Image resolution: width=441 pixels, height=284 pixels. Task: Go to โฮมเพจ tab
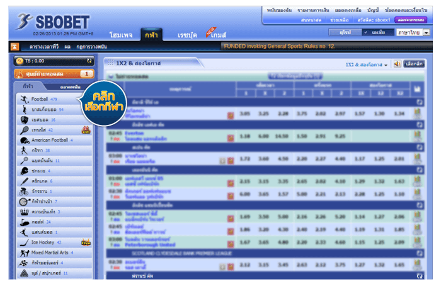(x=121, y=35)
